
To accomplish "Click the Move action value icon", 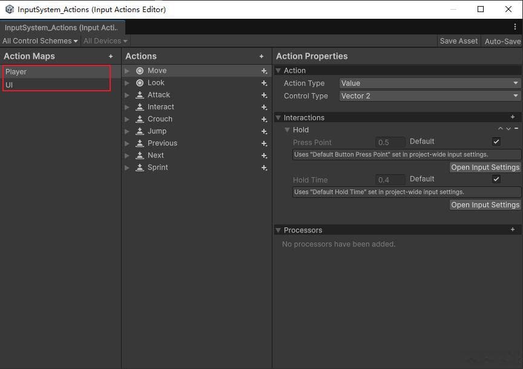I will coord(140,71).
